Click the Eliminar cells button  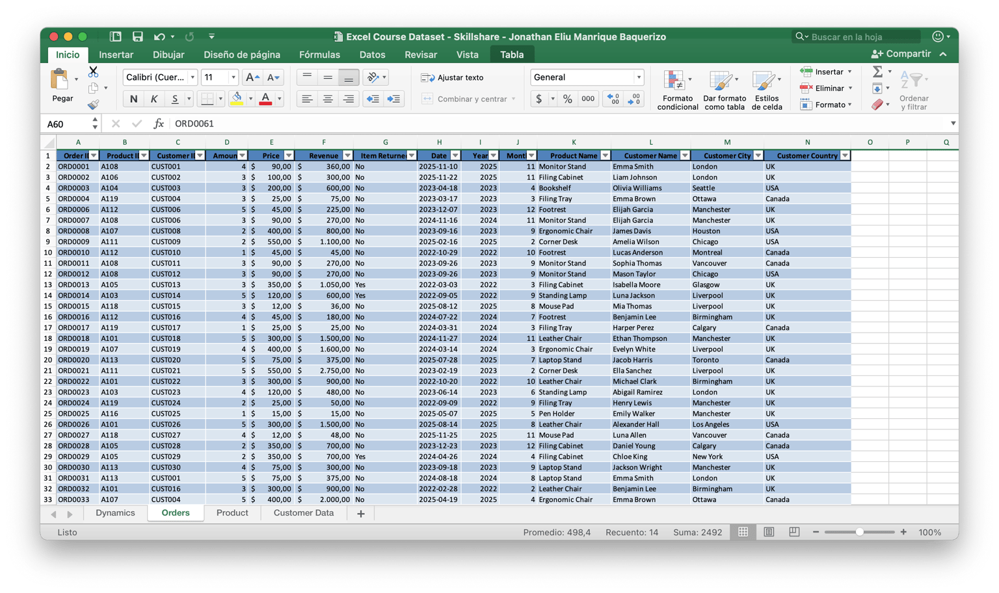tap(826, 88)
